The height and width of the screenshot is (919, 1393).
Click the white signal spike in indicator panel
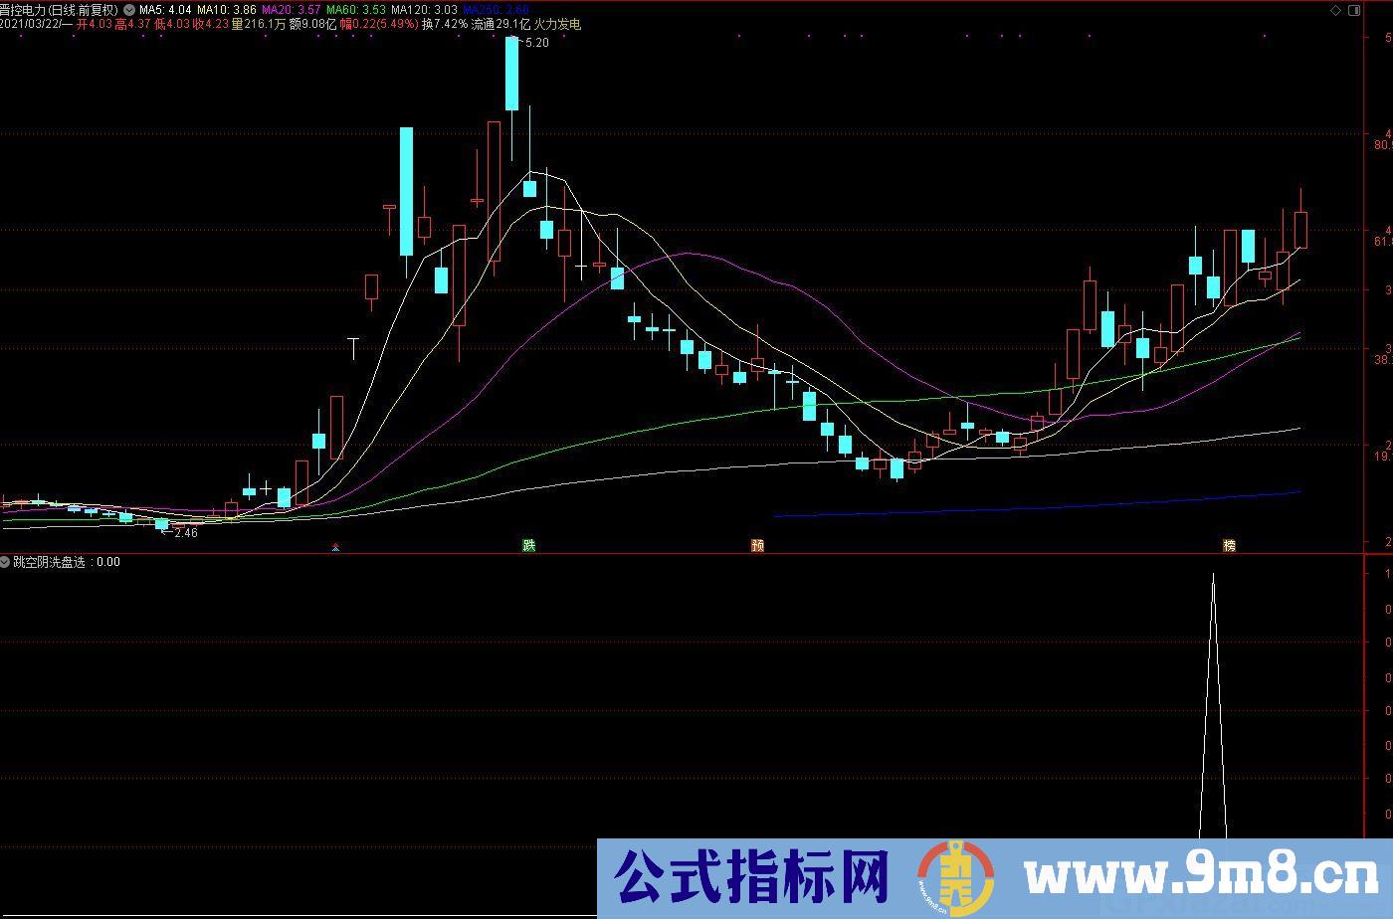1213,706
